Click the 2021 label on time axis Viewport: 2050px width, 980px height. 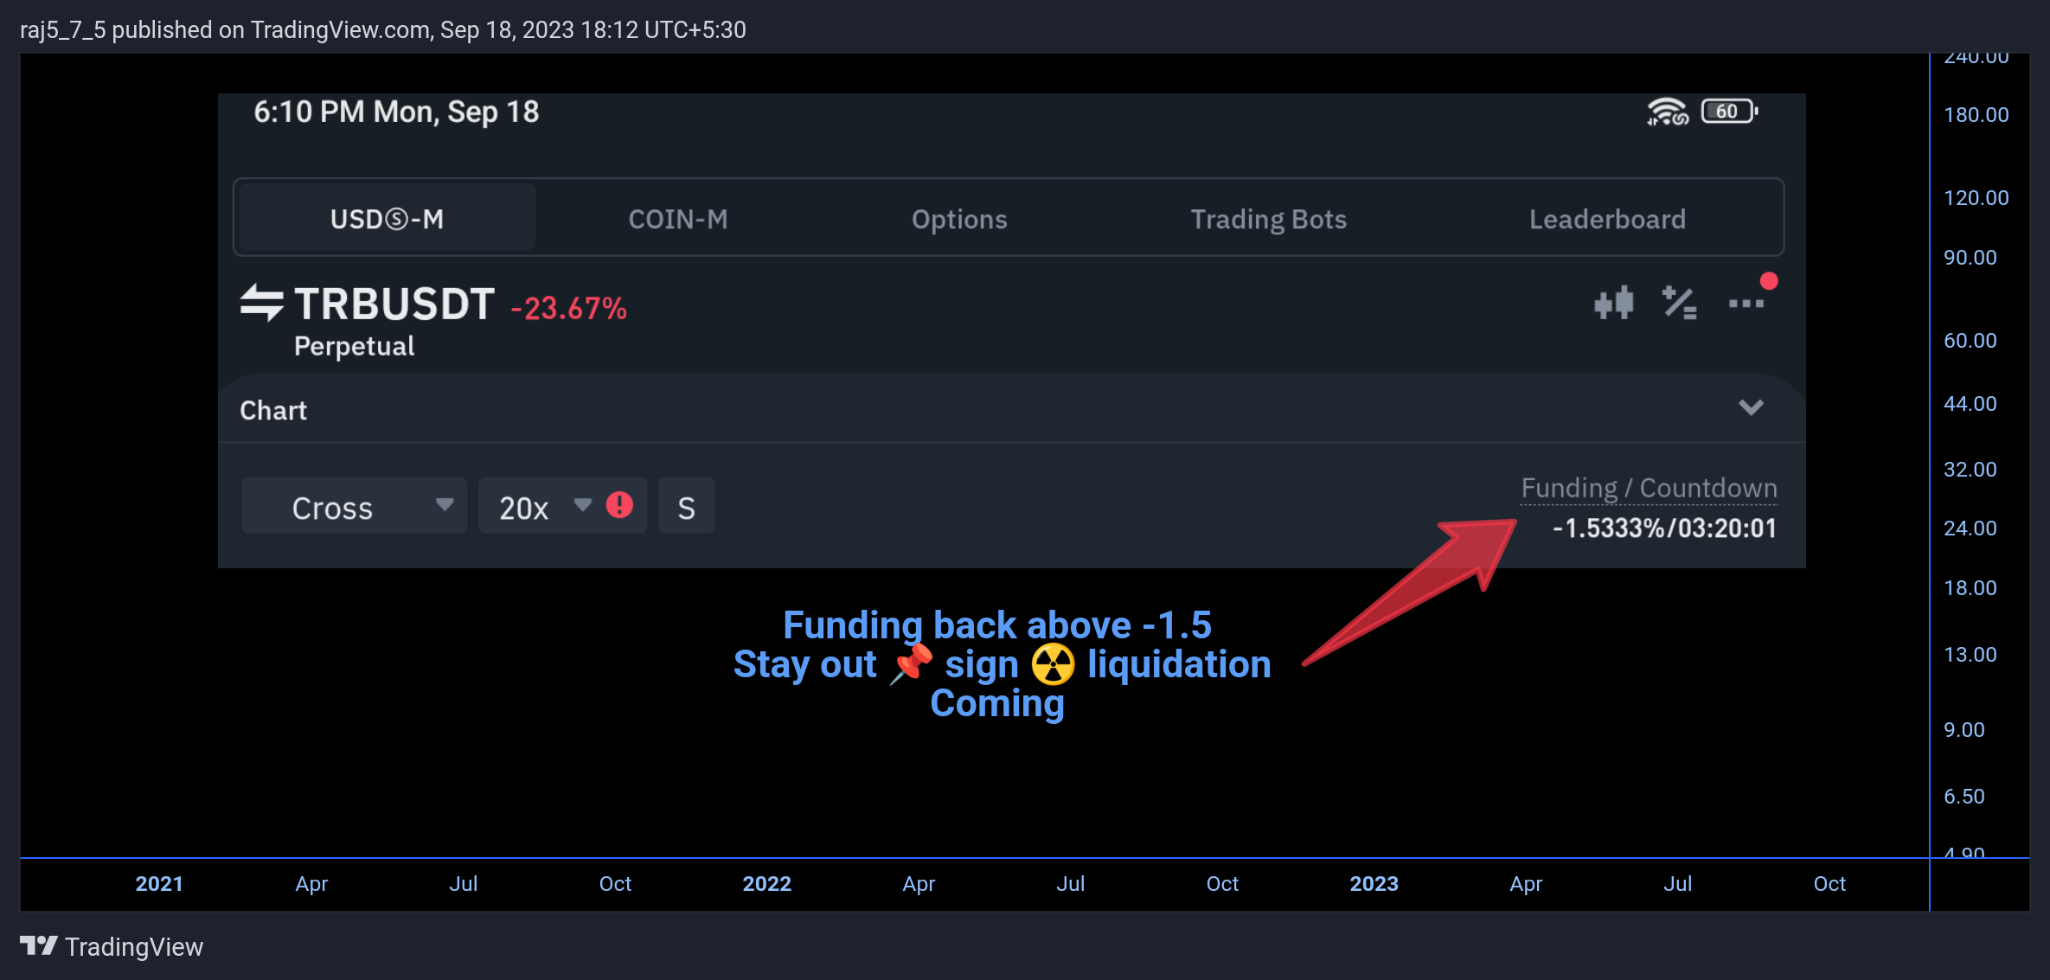click(x=159, y=883)
